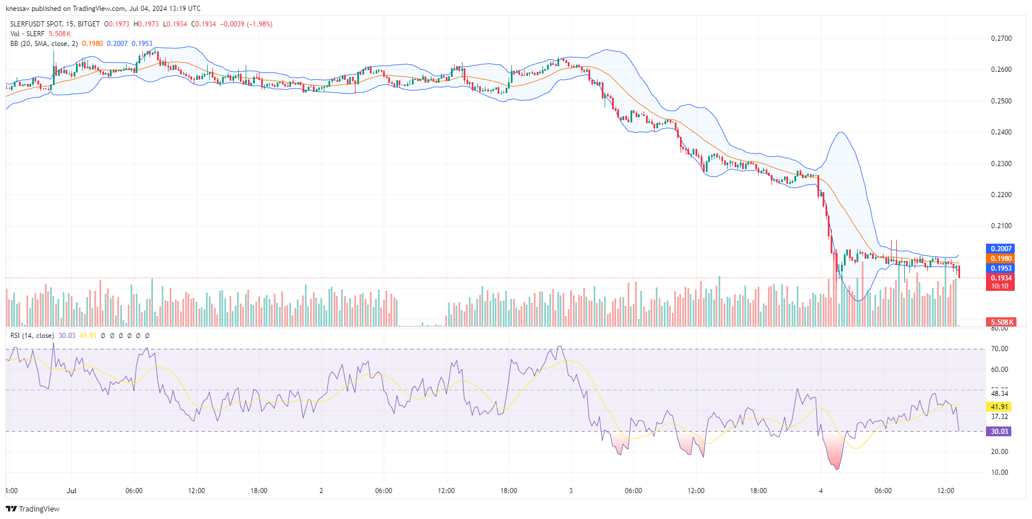Image resolution: width=1032 pixels, height=519 pixels.
Task: Click the orange 0.1980 price axis tag
Action: (1000, 259)
